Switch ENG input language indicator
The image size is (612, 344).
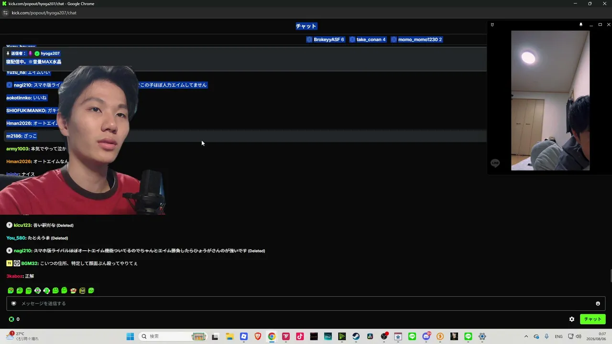pyautogui.click(x=558, y=336)
